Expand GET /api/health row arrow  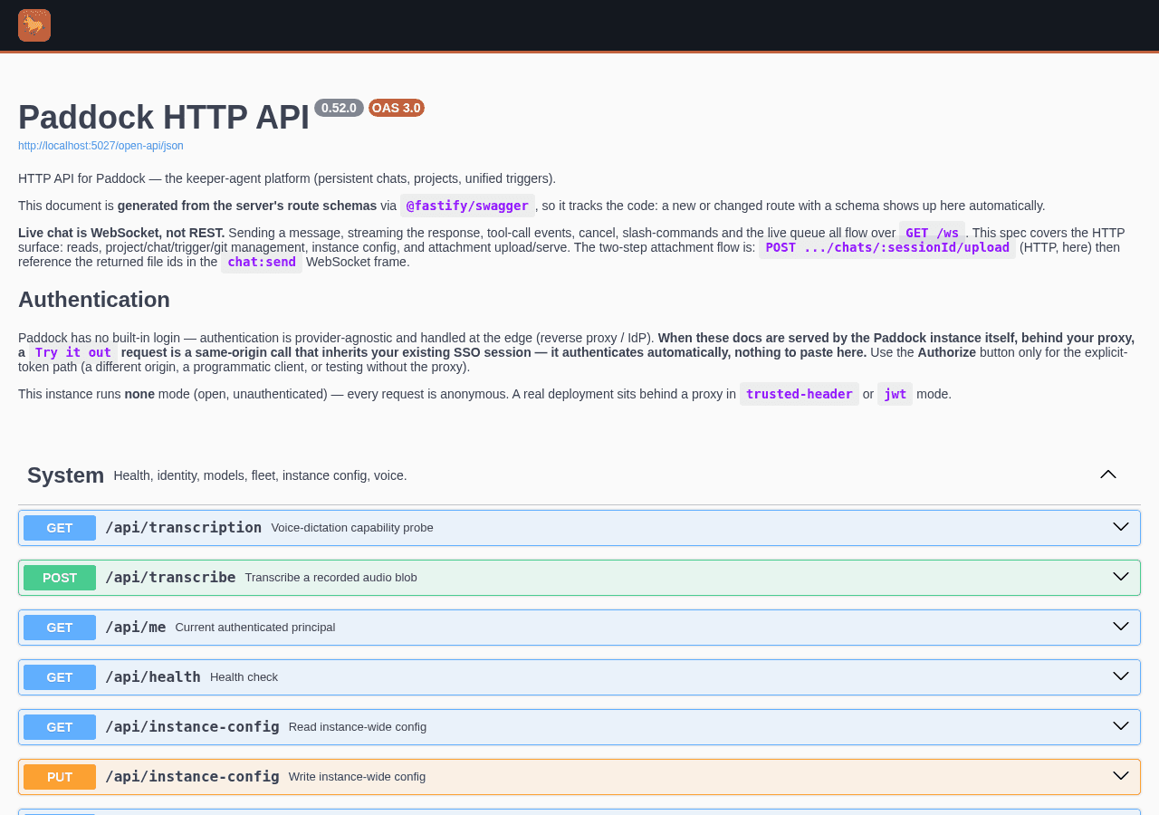click(x=1121, y=676)
